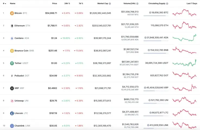Click the Uniswap unicorn logo icon
Screen dimensions: 200x130
[12, 101]
